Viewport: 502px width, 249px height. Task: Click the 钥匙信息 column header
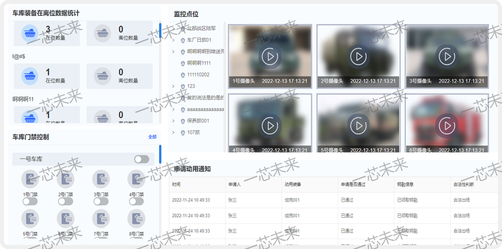coord(405,184)
